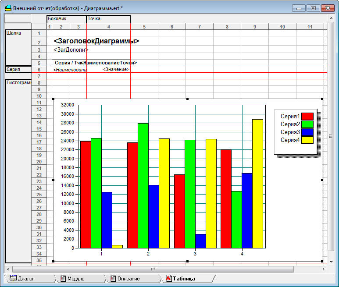Open the Описание tab

pyautogui.click(x=132, y=279)
